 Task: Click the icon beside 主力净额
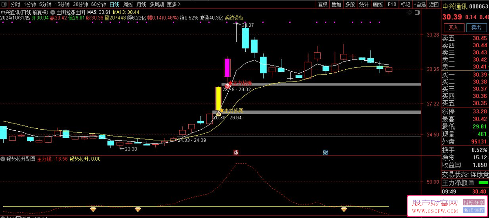(x=471, y=183)
